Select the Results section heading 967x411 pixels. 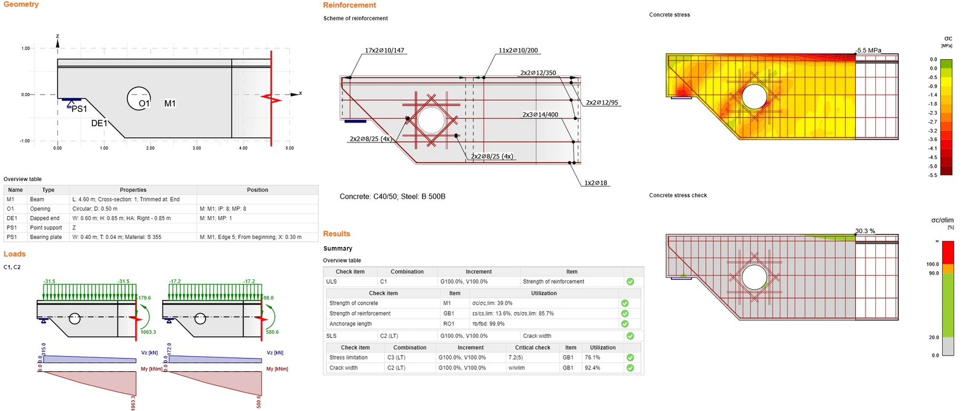pyautogui.click(x=337, y=234)
